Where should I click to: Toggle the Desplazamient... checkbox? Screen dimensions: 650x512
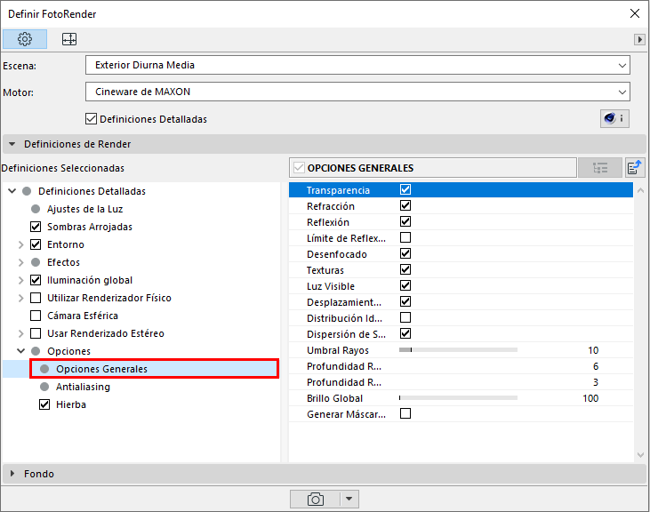pos(405,301)
